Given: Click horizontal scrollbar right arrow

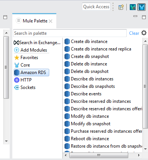Looking at the screenshot, I should [x=139, y=155].
